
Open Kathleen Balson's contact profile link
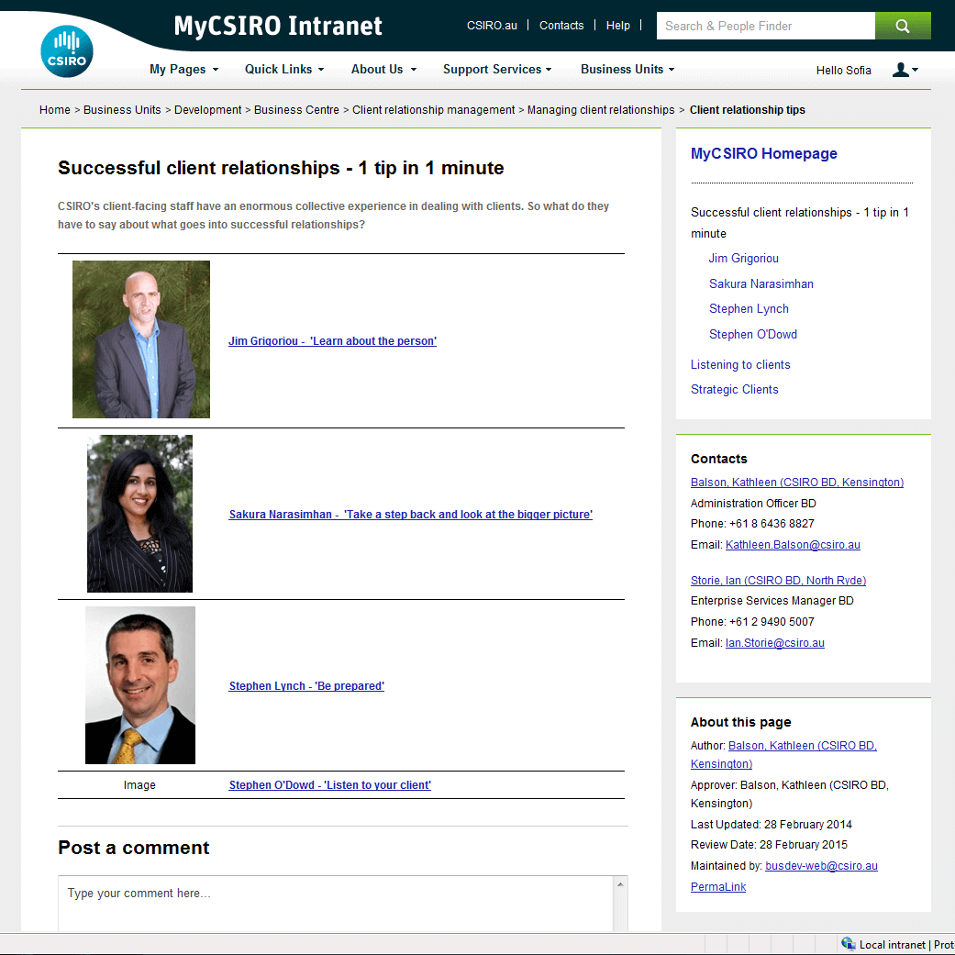click(797, 483)
